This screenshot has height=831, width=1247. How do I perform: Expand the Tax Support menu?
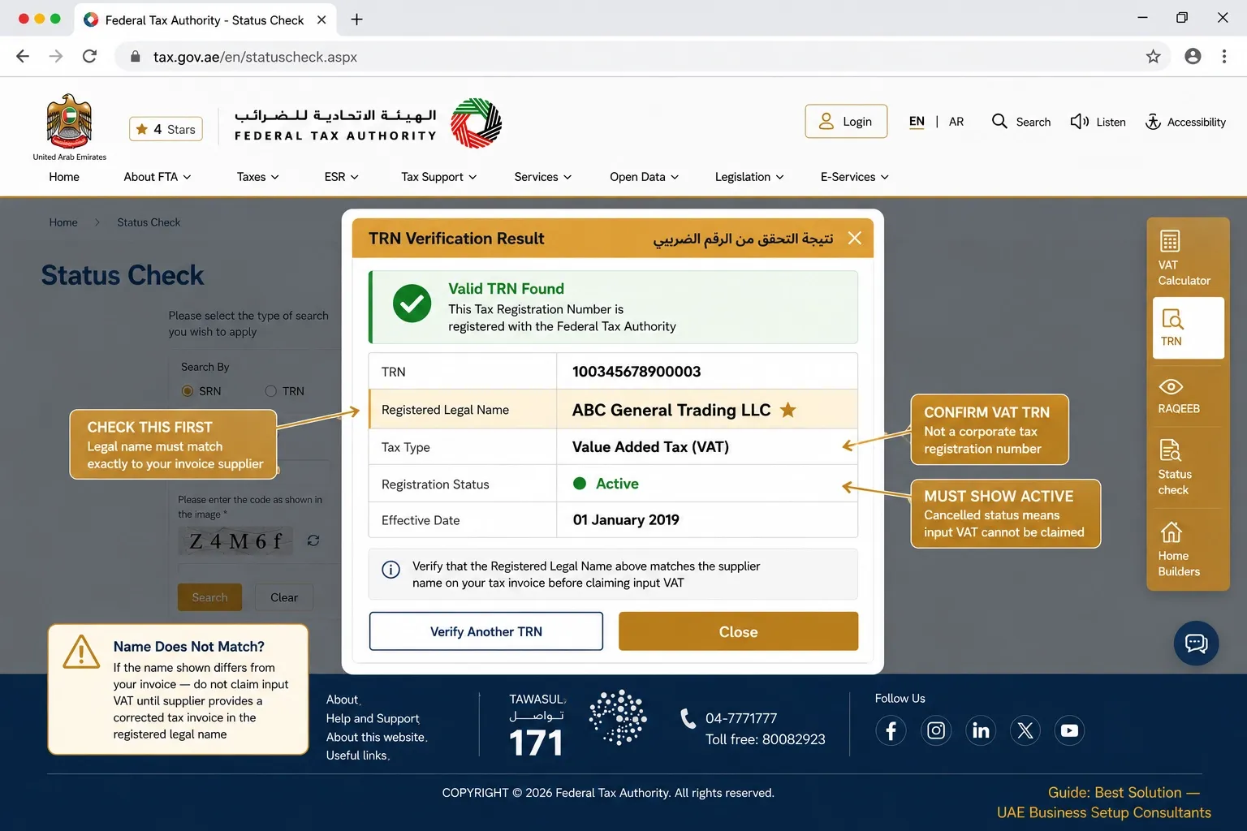coord(439,177)
